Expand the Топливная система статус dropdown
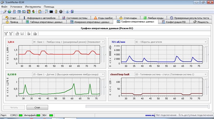The width and height of the screenshot is (214, 119). tap(205, 75)
